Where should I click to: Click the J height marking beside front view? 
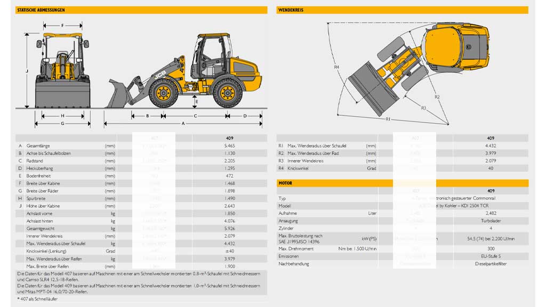[x=27, y=71]
